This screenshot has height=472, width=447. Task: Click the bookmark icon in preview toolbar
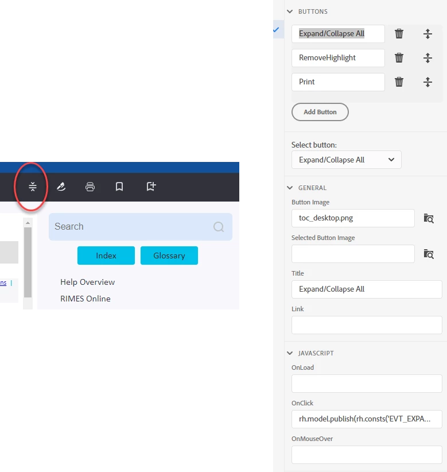119,187
